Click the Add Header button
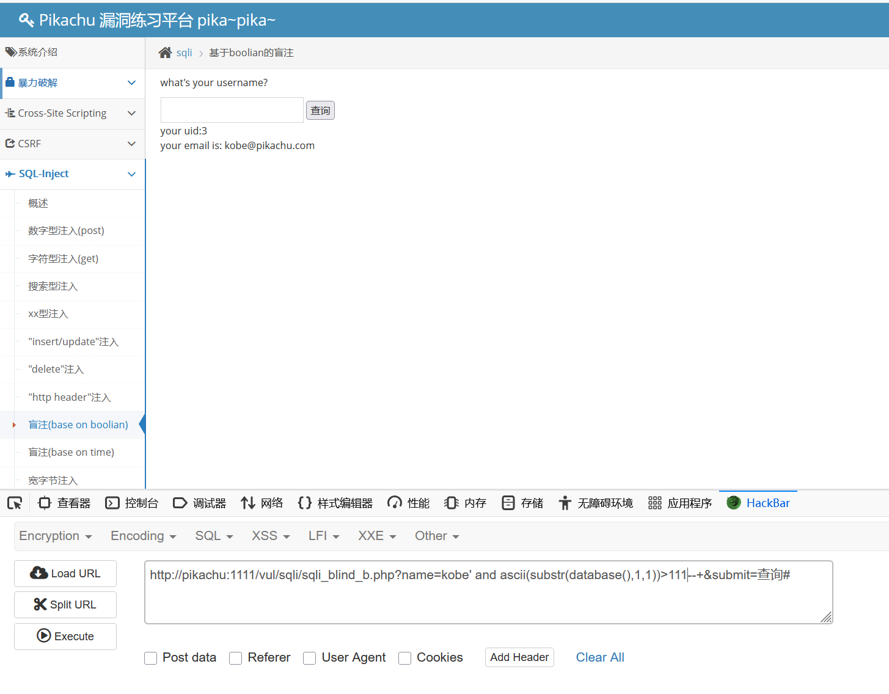Image resolution: width=889 pixels, height=694 pixels. 519,657
